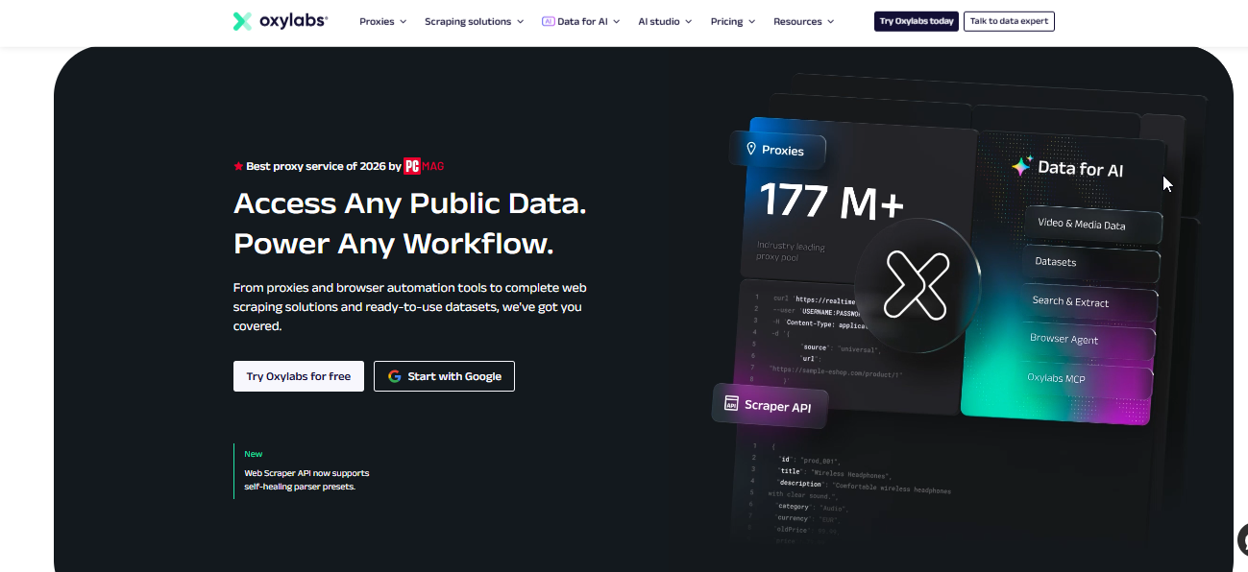This screenshot has width=1248, height=572.
Task: Click the PCMag logo
Action: click(424, 166)
